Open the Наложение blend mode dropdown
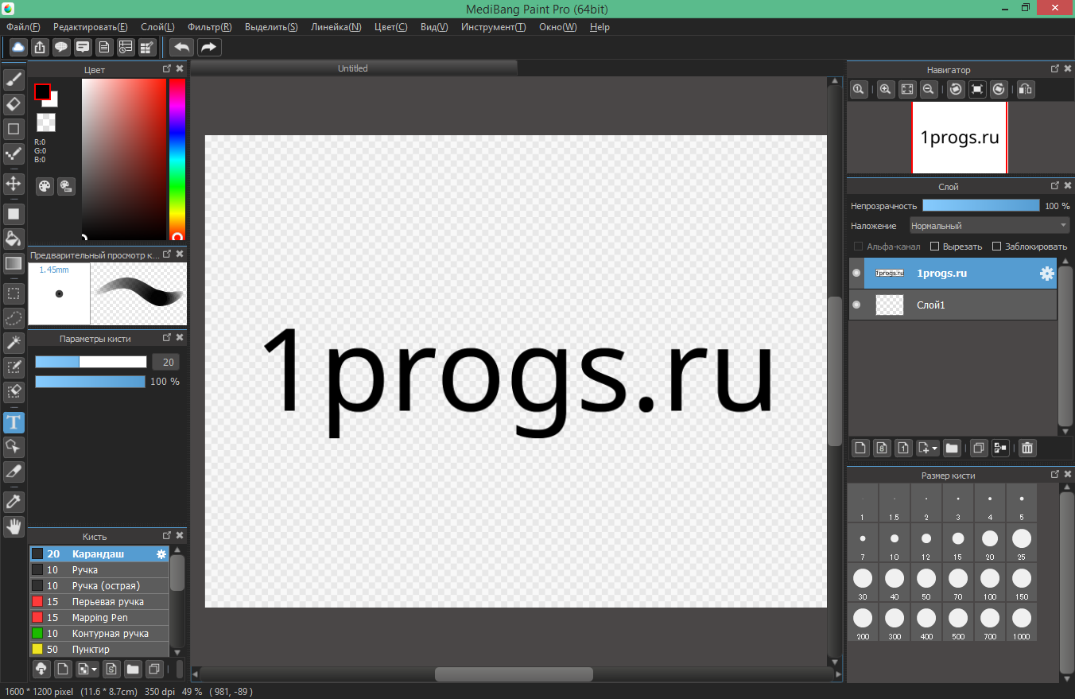 (x=989, y=226)
